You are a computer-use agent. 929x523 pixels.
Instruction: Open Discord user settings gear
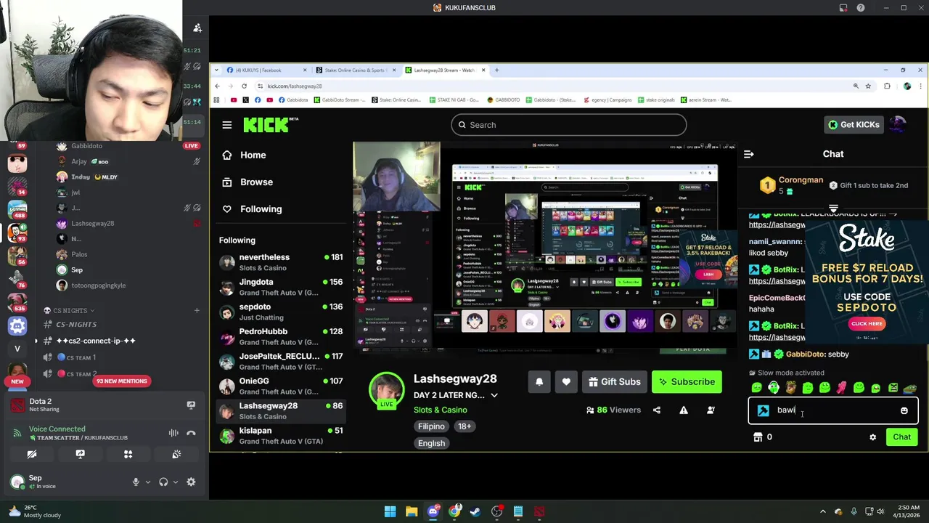click(191, 482)
